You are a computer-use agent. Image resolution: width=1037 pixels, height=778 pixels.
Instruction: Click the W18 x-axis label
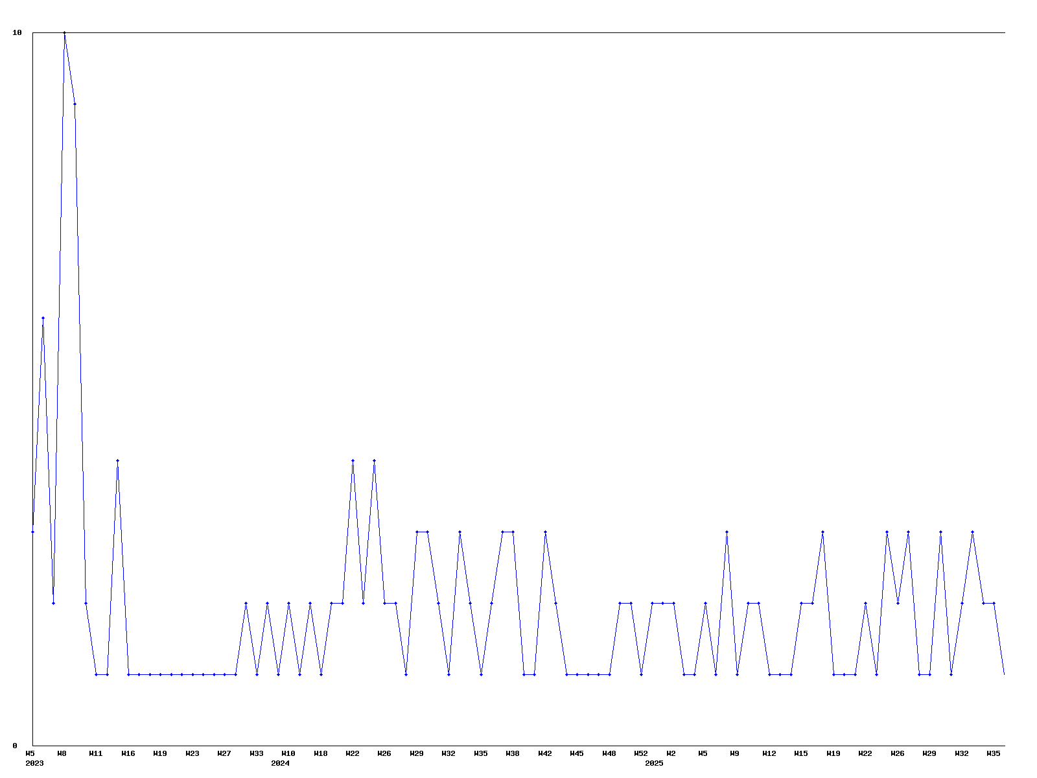tap(321, 753)
